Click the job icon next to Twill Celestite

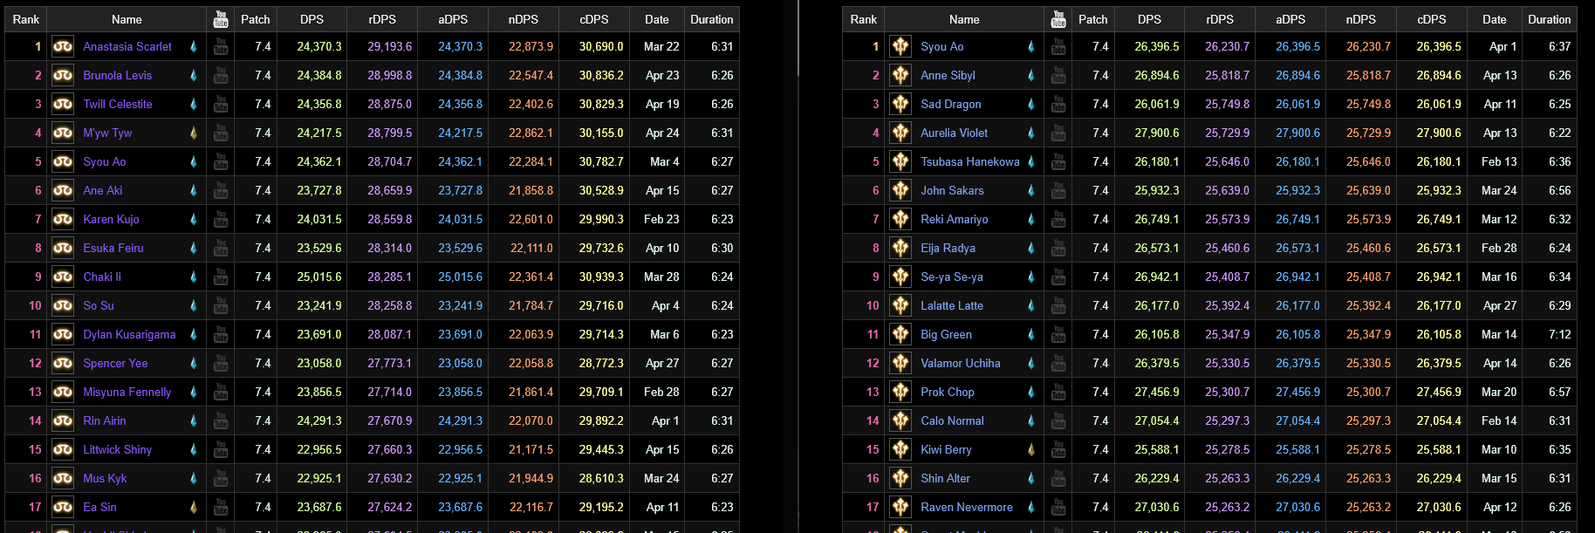tap(63, 104)
